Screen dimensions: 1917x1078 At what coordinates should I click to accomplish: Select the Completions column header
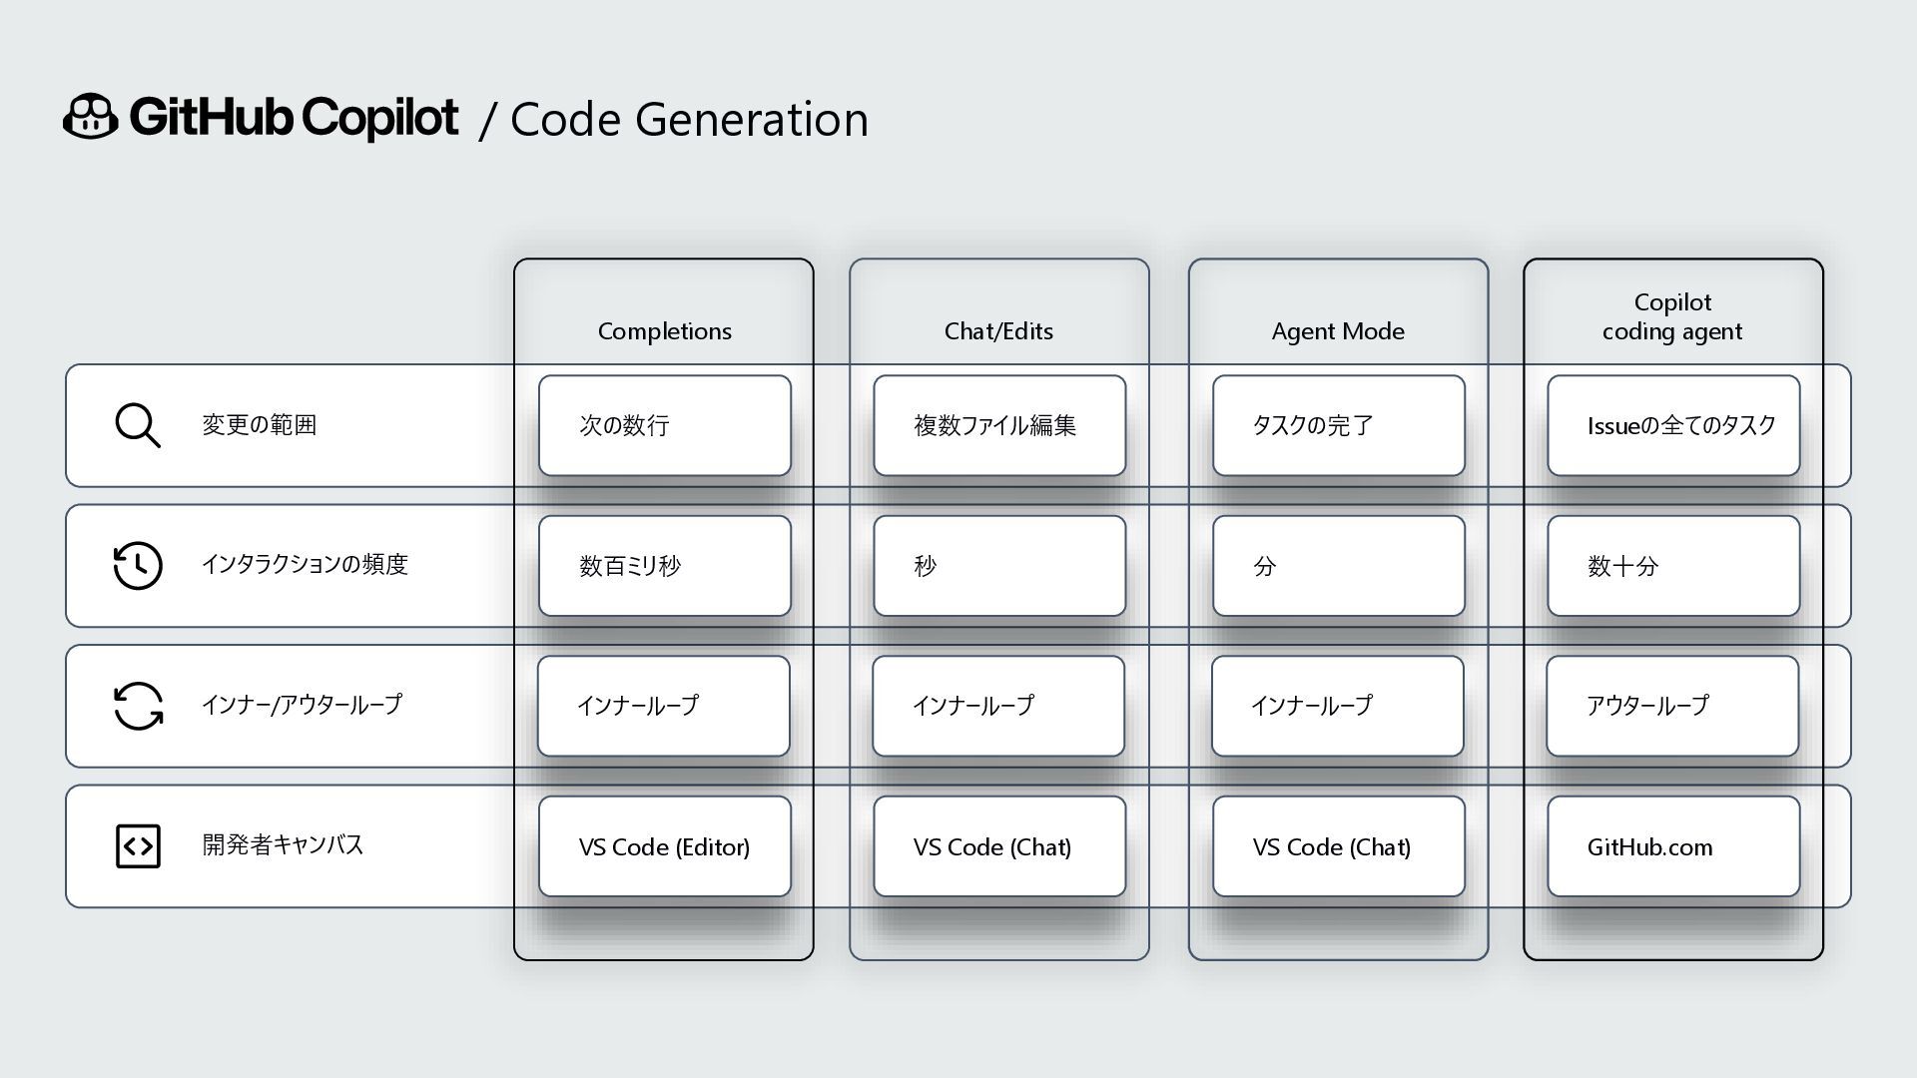[664, 331]
